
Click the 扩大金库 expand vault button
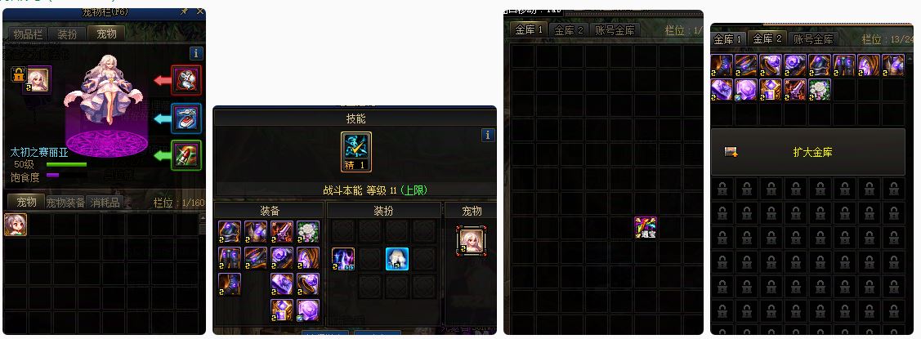point(807,152)
